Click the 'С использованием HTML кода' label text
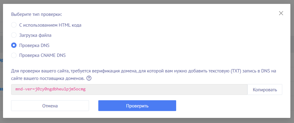This screenshot has height=123, width=294. click(x=50, y=25)
